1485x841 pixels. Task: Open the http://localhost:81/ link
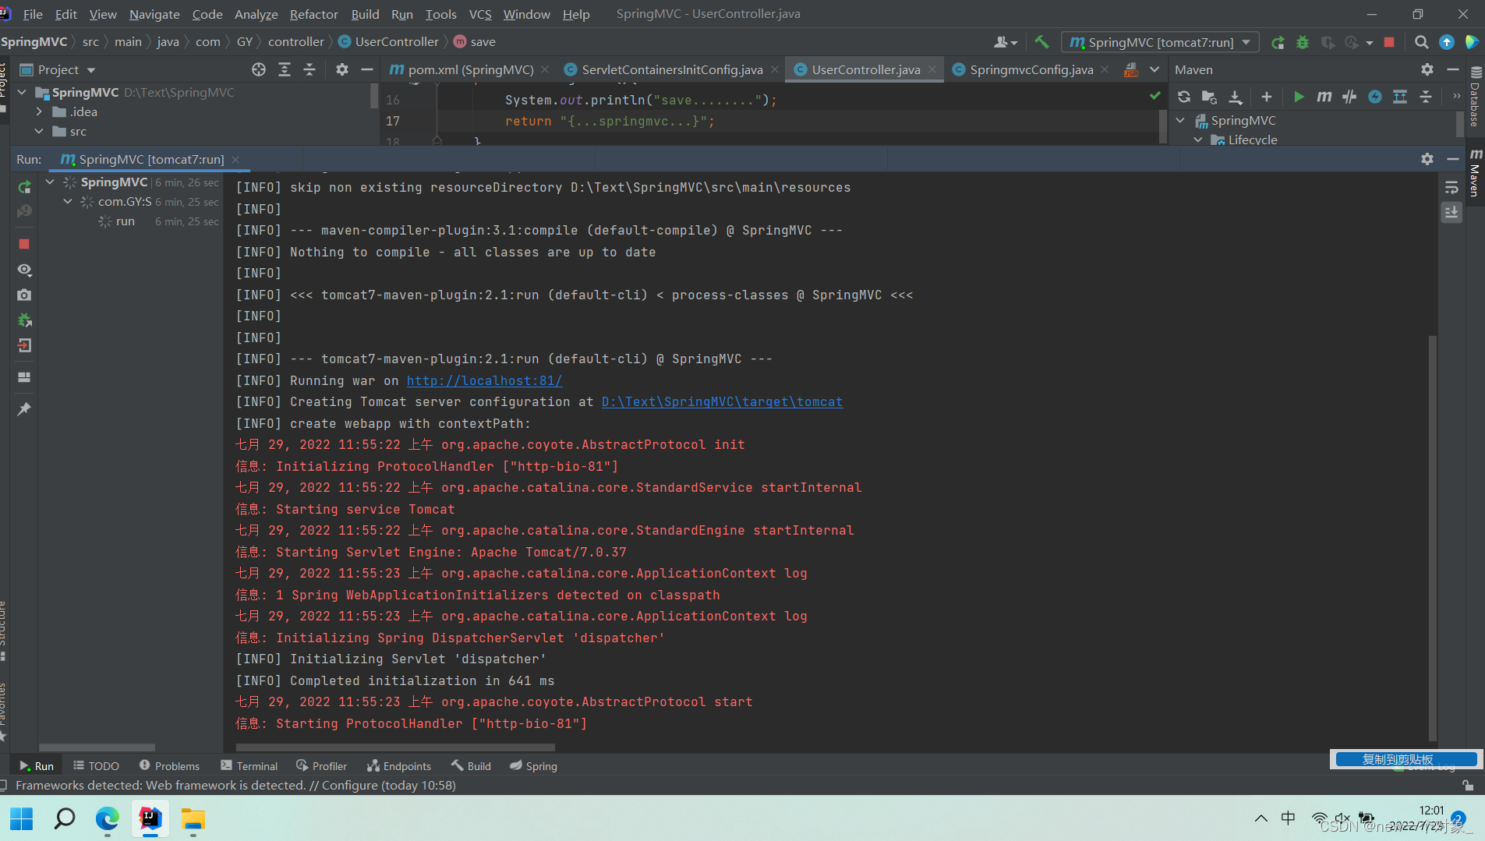click(484, 380)
